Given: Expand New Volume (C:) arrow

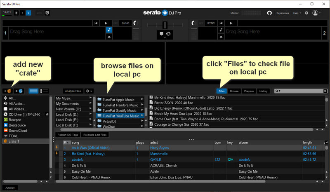Looking at the screenshot, I should pyautogui.click(x=90, y=108).
